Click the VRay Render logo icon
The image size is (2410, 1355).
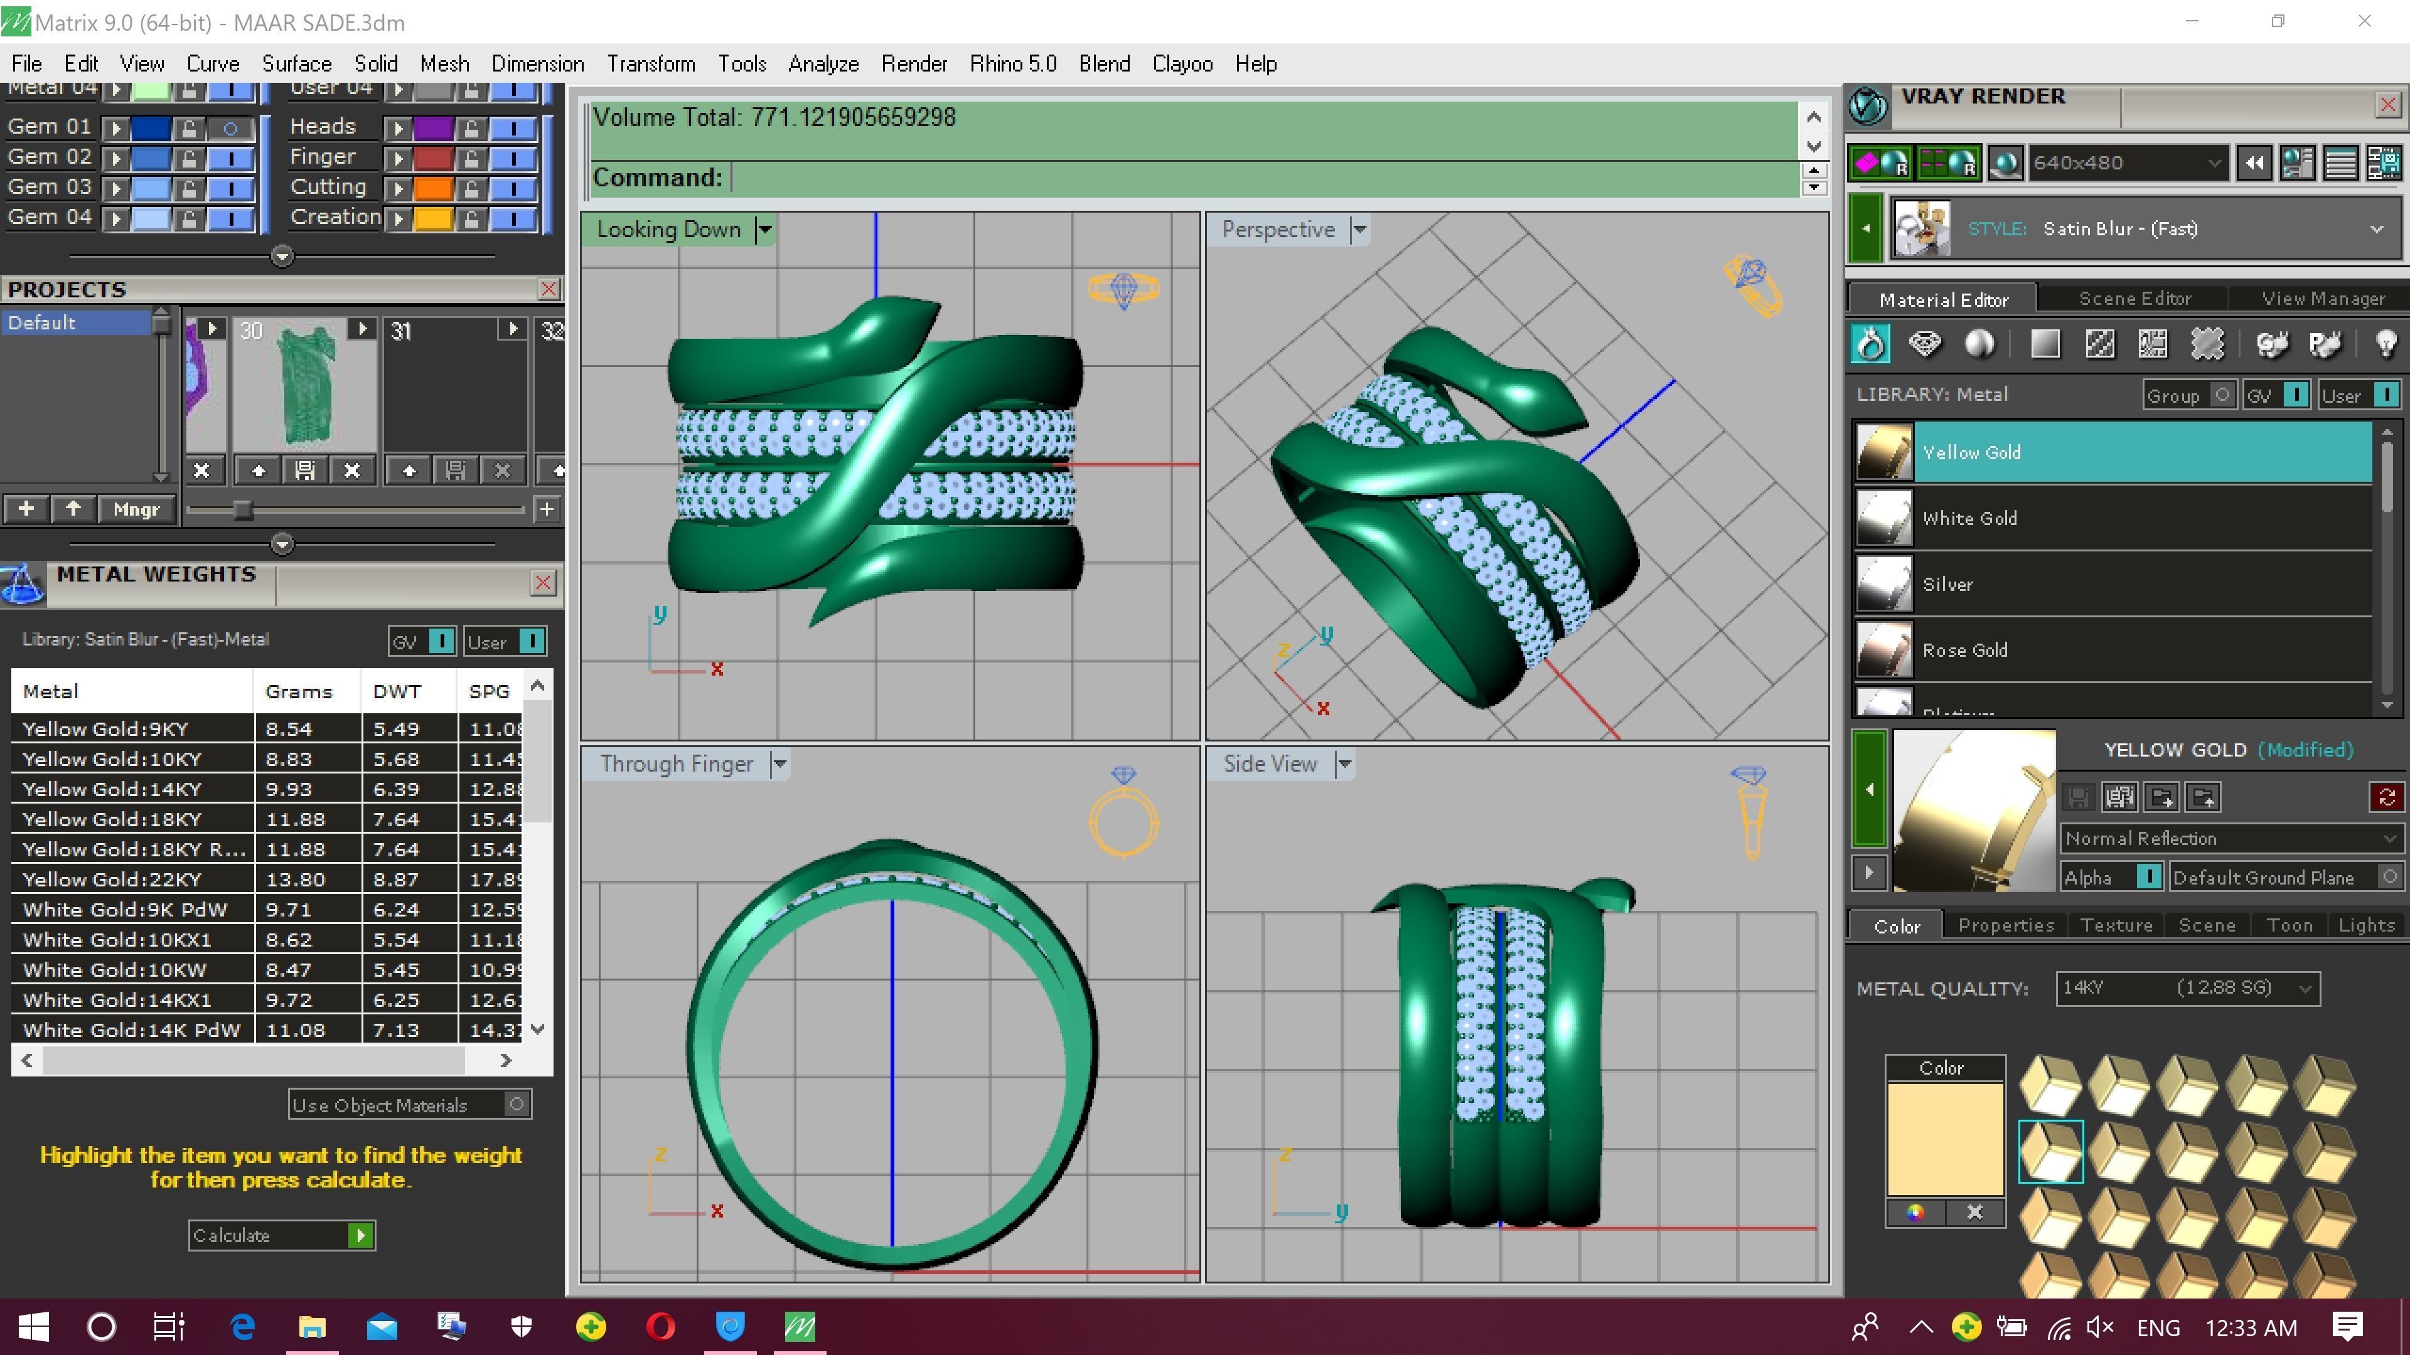[1868, 105]
